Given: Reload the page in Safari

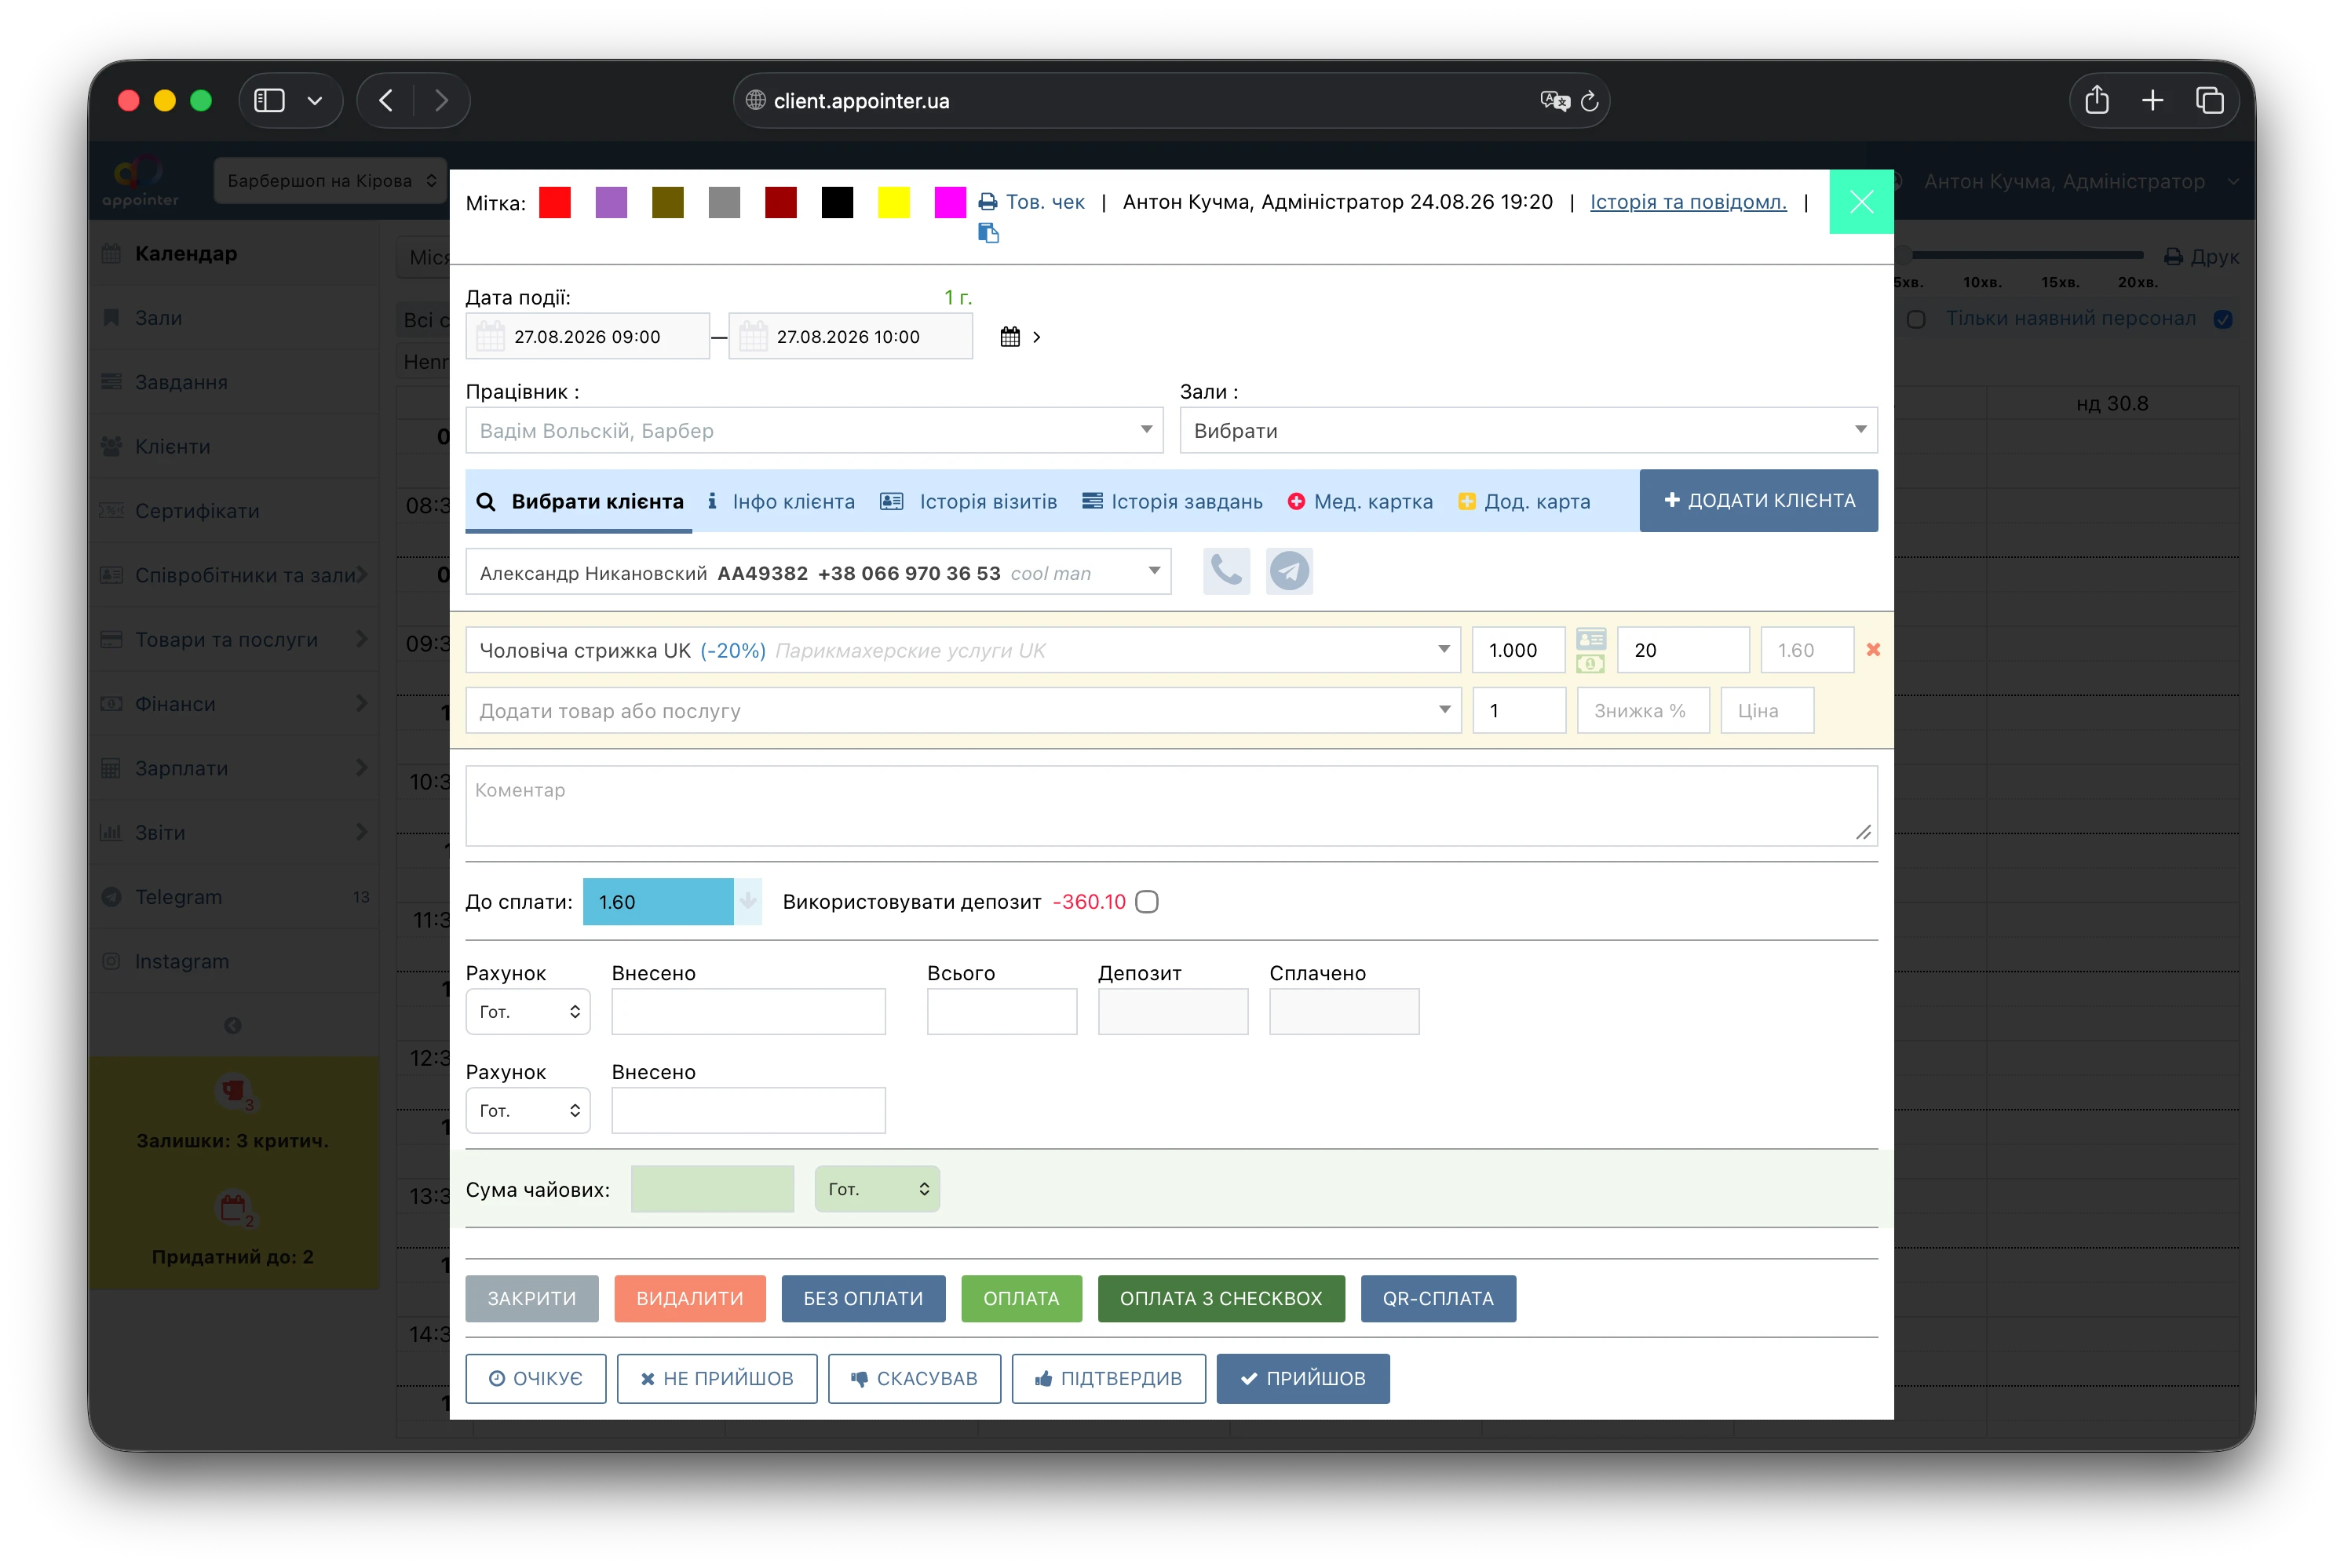Looking at the screenshot, I should point(1589,101).
